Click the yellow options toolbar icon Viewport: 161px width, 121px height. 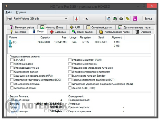tap(128, 19)
